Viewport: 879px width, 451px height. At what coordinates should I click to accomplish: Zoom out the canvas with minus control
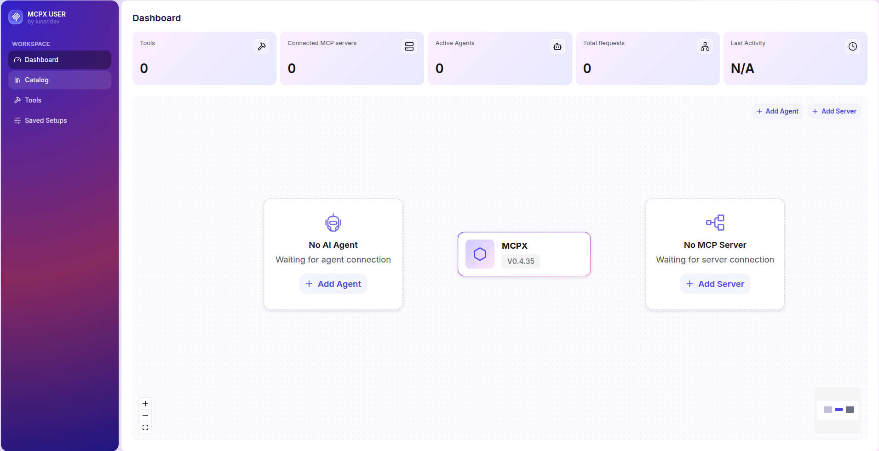(x=145, y=416)
